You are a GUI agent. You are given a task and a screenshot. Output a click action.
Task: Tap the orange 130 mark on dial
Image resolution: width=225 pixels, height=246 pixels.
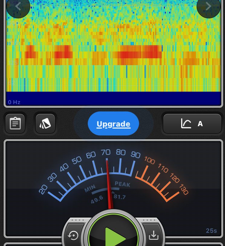click(x=184, y=190)
